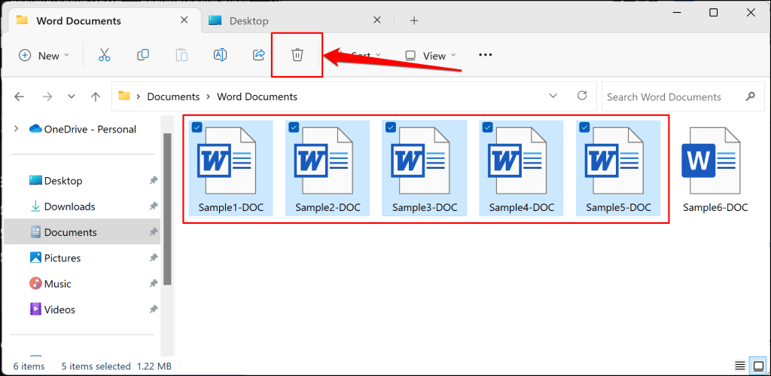Maximize the File Explorer window

coord(713,13)
